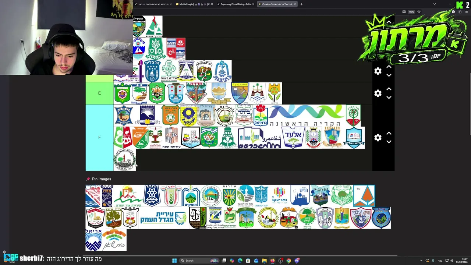Pick the Beit She'an colorful arches logo
The width and height of the screenshot is (471, 265).
point(114,240)
